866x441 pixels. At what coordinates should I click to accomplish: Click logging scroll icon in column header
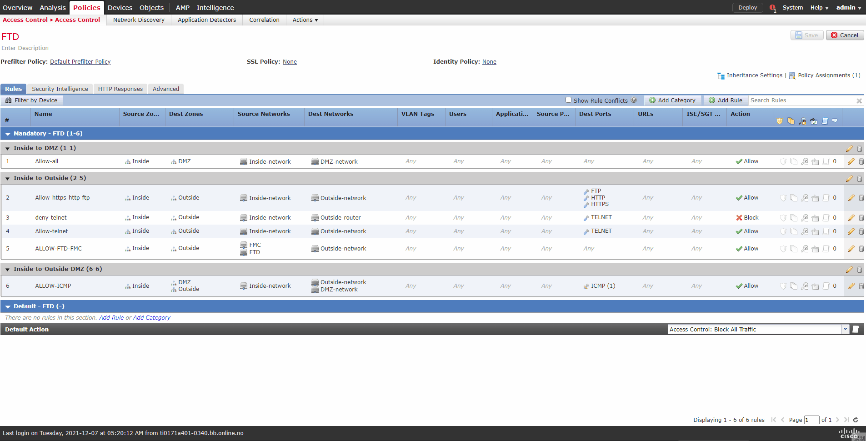click(825, 121)
